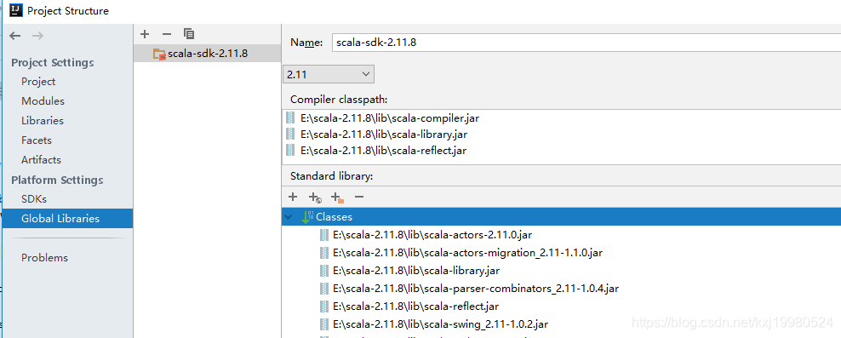Open SDKs platform settings
The height and width of the screenshot is (338, 841).
[x=34, y=199]
